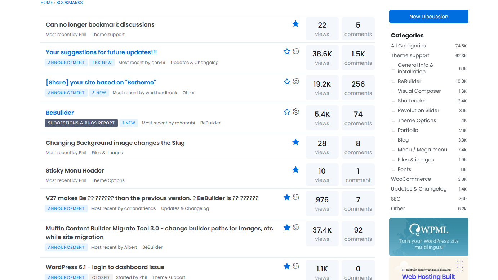Open gear options for 'Your suggestions for future updates'
Screen dimensions: 498x280
pos(296,51)
